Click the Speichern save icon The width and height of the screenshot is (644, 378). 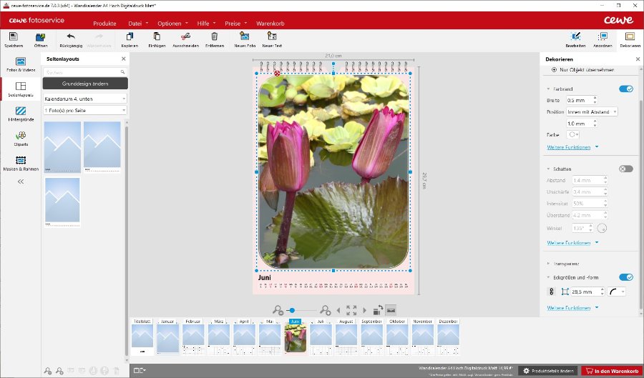13,36
